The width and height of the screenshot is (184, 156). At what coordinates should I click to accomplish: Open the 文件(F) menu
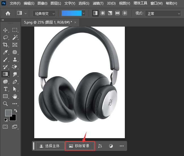15,3
